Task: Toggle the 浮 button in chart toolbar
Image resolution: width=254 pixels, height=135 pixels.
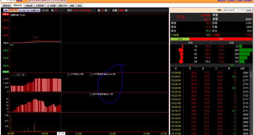Action: click(x=24, y=10)
